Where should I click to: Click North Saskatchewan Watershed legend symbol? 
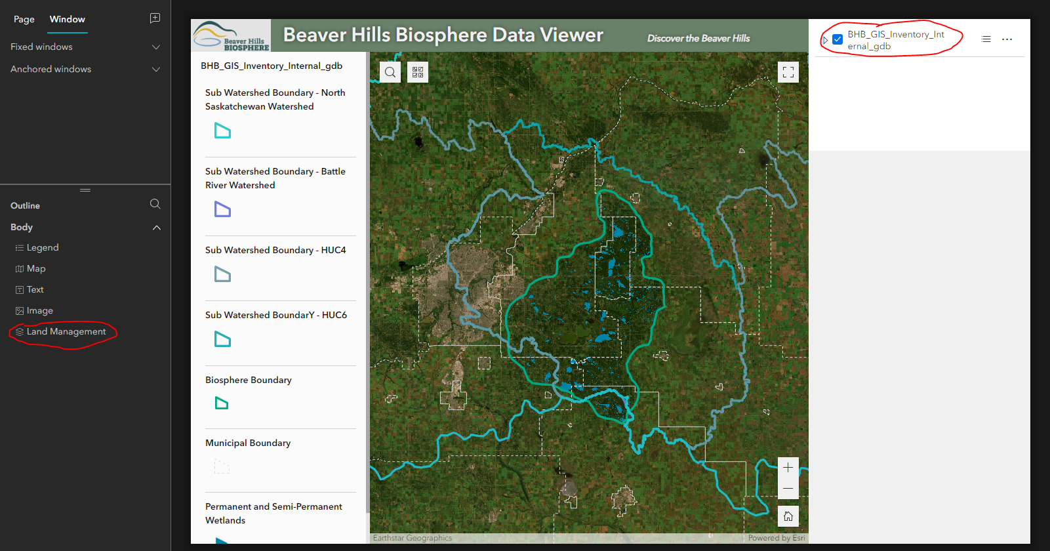[223, 131]
